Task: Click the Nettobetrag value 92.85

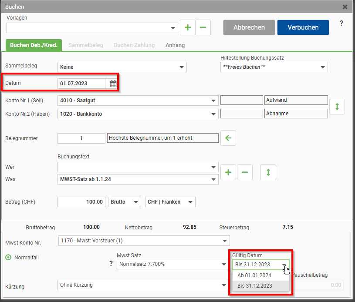Action: pos(189,227)
